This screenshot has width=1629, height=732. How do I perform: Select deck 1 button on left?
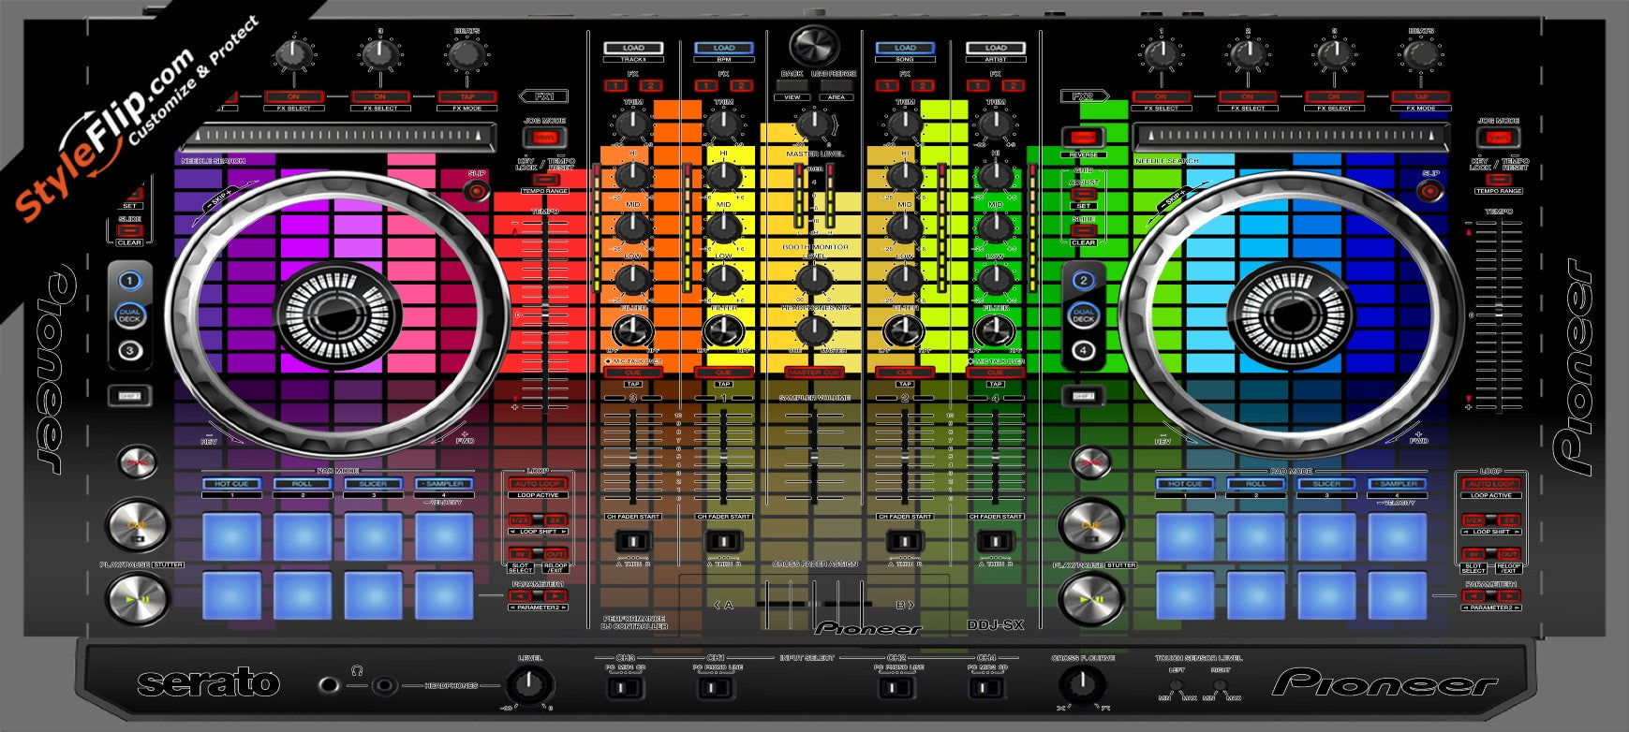click(130, 280)
